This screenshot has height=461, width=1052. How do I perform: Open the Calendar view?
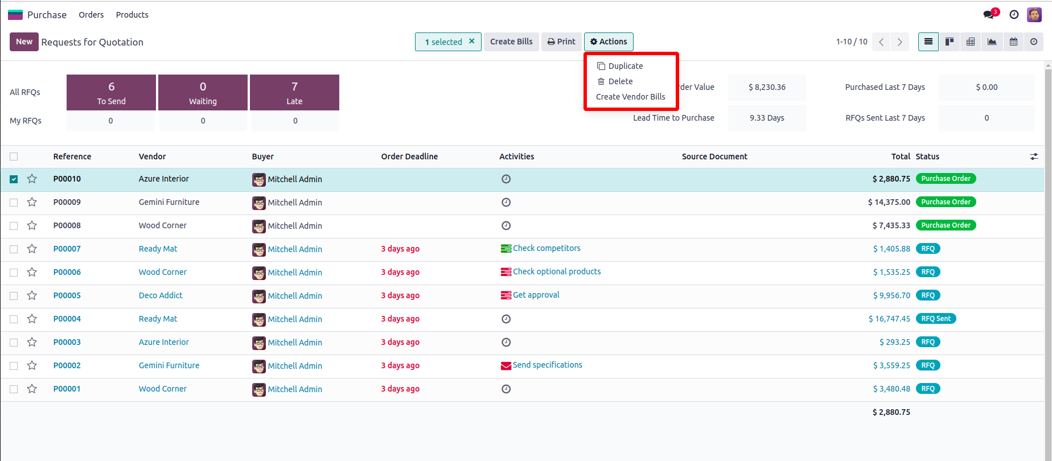[1013, 42]
